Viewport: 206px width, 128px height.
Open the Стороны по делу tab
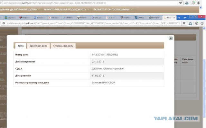(x=63, y=46)
